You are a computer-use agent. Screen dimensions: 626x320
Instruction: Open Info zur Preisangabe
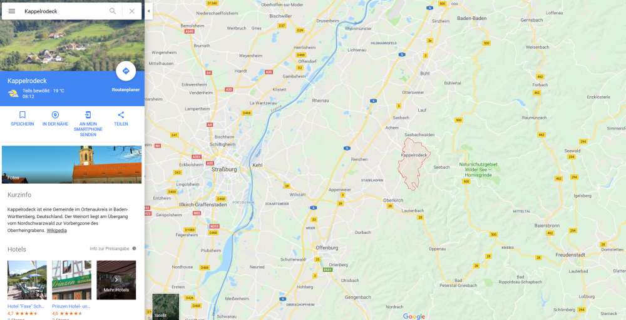110,249
